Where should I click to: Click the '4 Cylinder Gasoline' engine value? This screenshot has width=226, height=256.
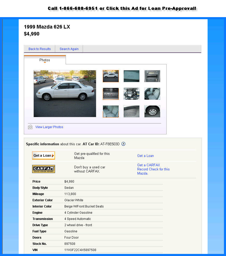(78, 213)
